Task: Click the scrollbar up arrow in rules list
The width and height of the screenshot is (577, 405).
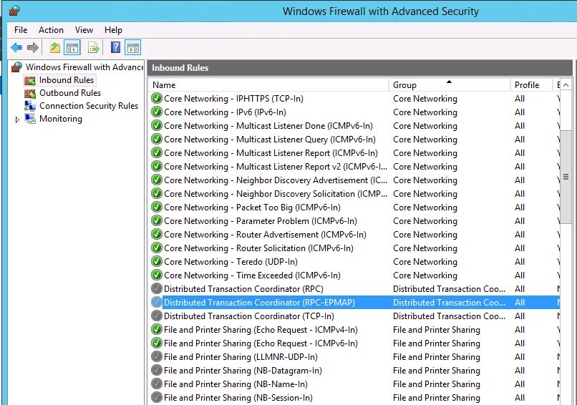Action: pyautogui.click(x=566, y=85)
